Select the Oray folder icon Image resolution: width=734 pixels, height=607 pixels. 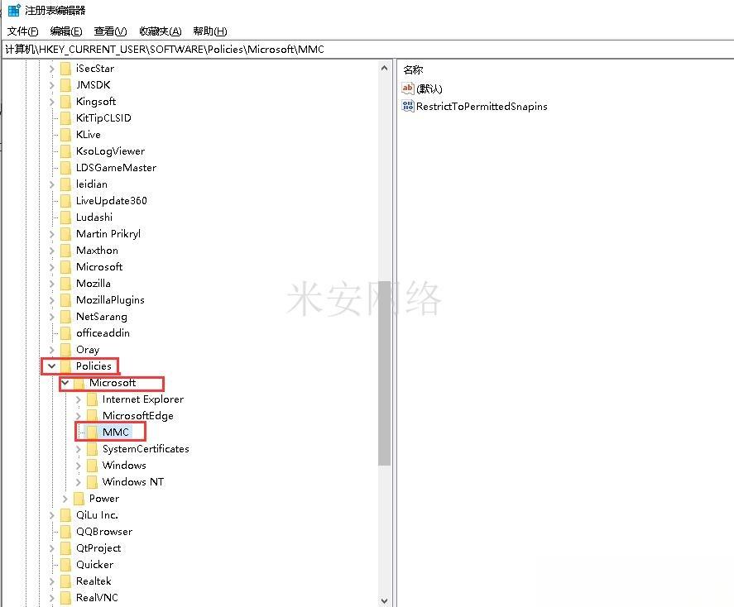66,350
